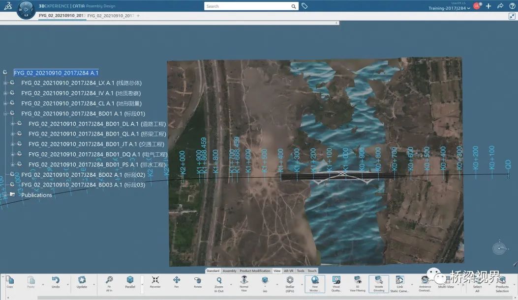Switch to the View toolbar tab
518x300 pixels.
pos(277,271)
